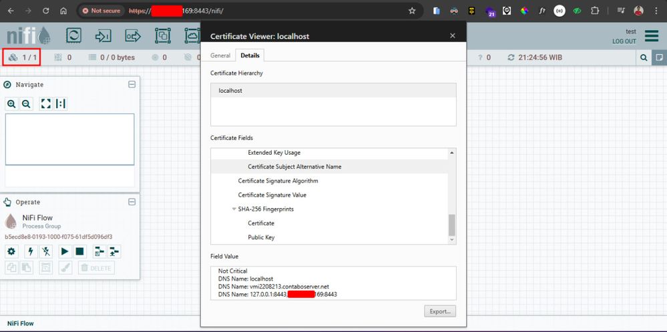Viewport: 667px width, 332px height.
Task: Go back with browser back arrow
Action: click(11, 11)
